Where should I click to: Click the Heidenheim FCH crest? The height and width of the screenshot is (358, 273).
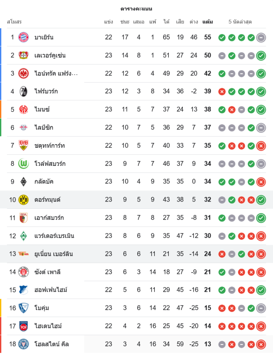pos(23,326)
